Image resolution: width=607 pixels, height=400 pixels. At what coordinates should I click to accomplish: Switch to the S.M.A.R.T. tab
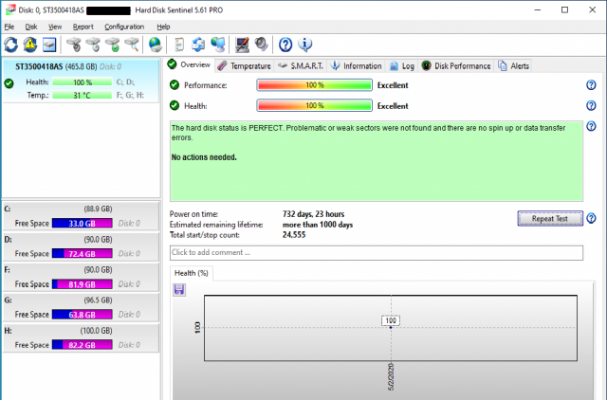pos(303,65)
